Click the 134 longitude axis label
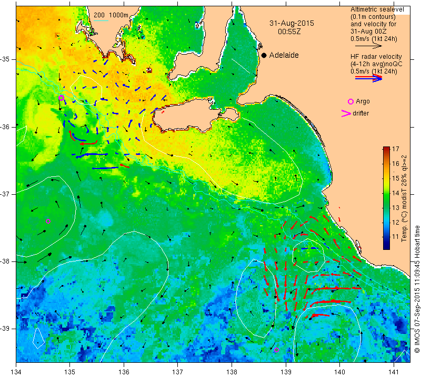This screenshot has width=421, height=378. (x=16, y=372)
